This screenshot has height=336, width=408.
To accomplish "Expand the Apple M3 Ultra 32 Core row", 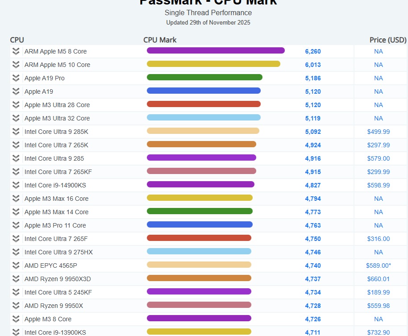I will point(16,118).
